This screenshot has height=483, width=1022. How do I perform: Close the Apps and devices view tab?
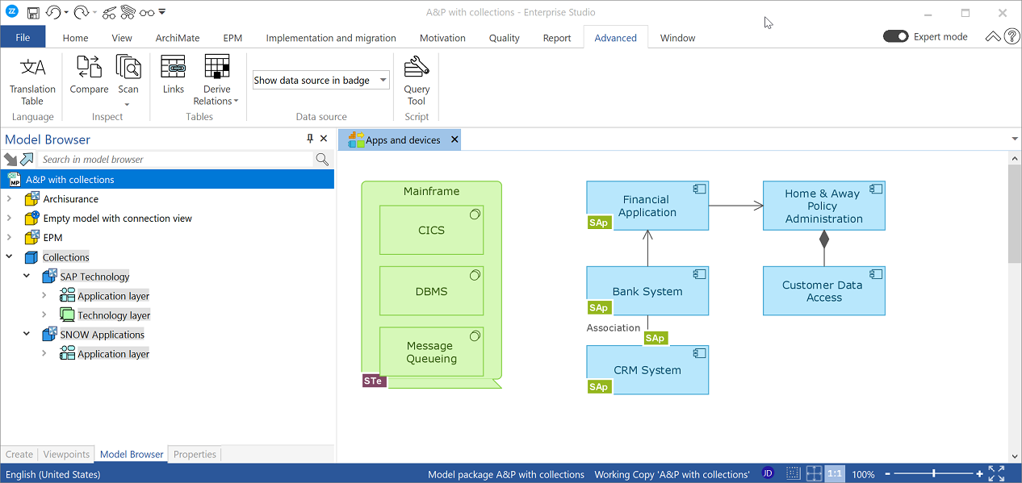coord(454,139)
